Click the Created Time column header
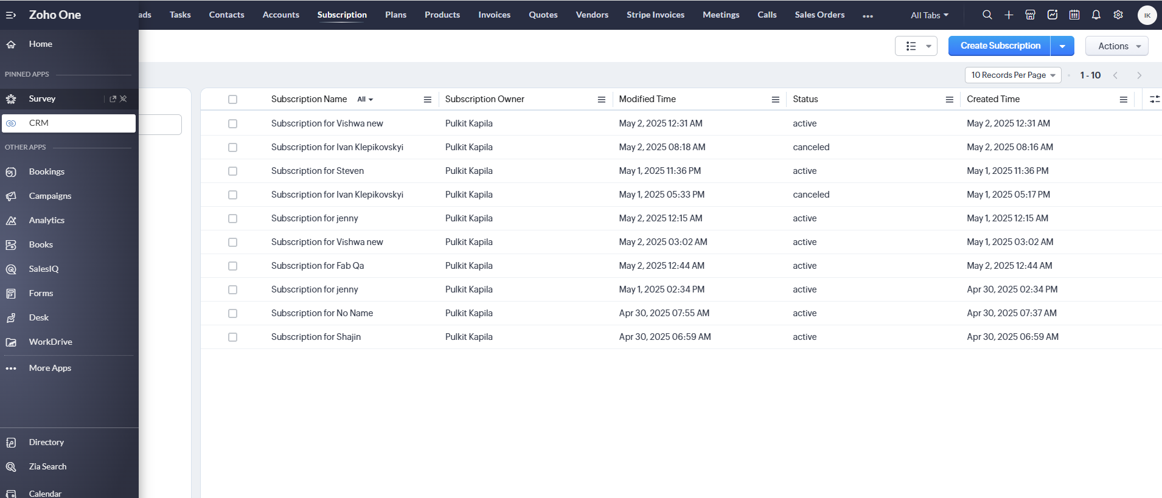1162x498 pixels. tap(993, 99)
